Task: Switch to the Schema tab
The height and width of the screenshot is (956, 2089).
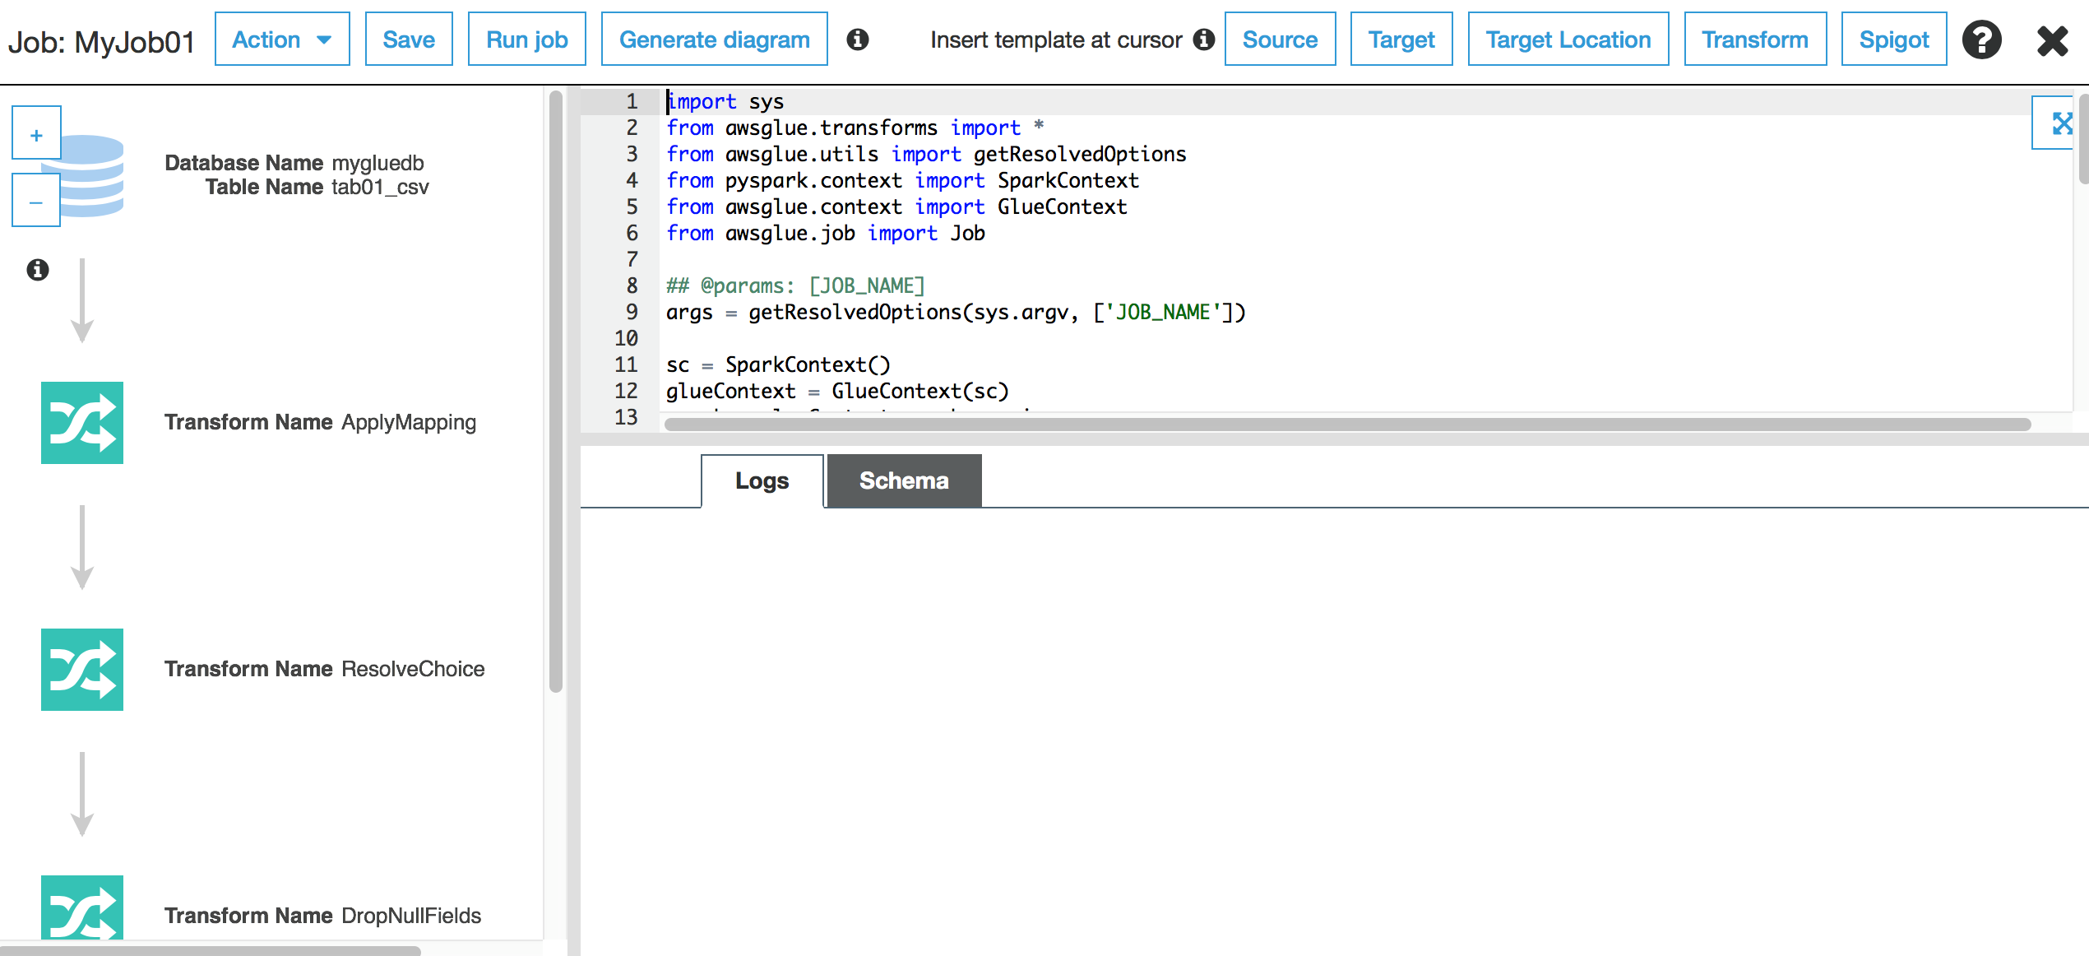Action: click(904, 480)
